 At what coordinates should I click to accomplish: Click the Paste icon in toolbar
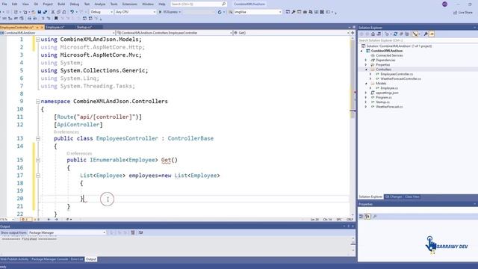tap(64, 12)
